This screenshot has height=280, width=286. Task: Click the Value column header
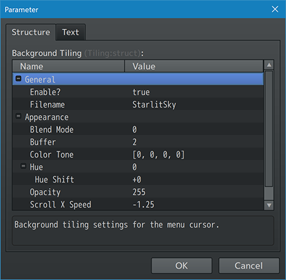(x=194, y=66)
